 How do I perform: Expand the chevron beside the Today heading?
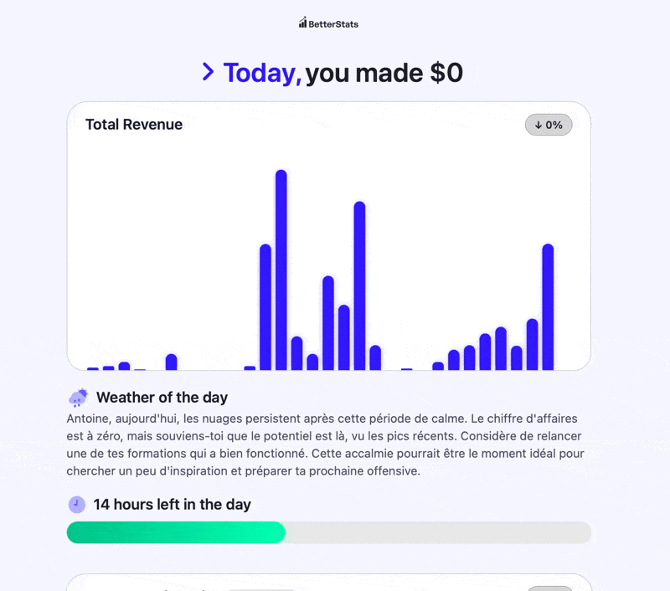[209, 72]
